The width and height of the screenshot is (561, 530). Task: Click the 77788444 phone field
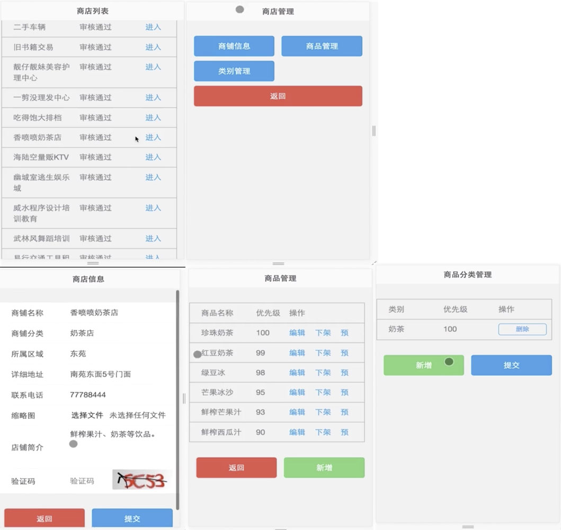(88, 395)
